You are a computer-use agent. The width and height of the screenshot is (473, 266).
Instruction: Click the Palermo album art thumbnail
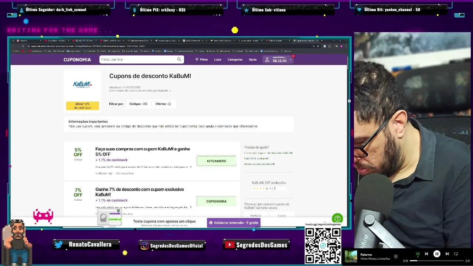(351, 256)
